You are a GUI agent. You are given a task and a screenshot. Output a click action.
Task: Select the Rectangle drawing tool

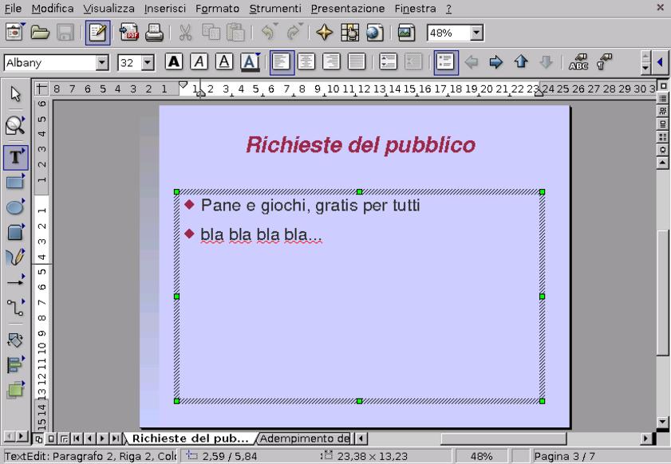click(15, 181)
